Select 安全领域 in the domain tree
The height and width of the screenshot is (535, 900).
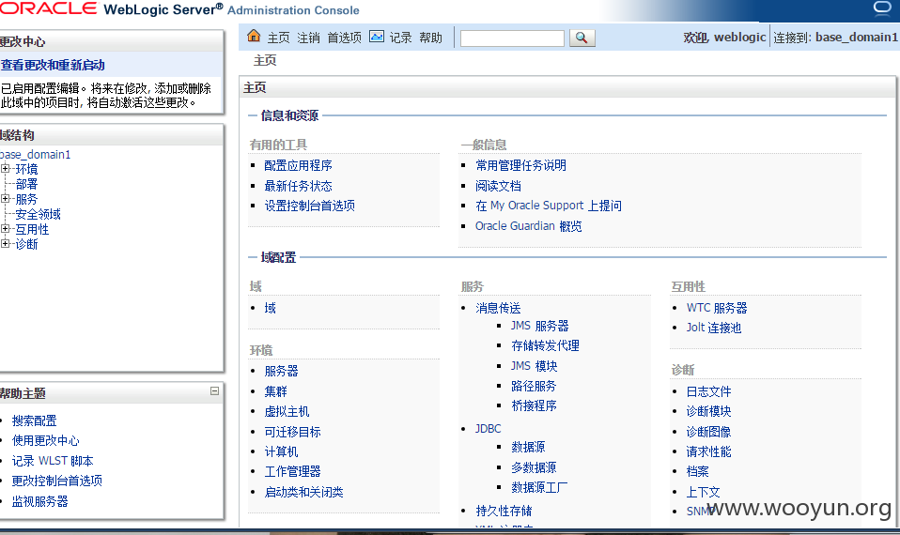click(38, 214)
